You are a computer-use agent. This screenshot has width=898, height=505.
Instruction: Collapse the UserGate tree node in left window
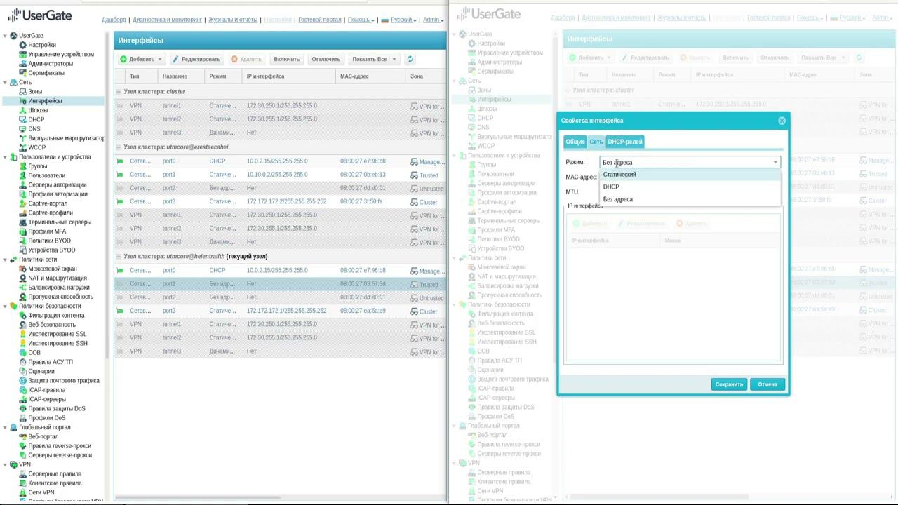5,36
